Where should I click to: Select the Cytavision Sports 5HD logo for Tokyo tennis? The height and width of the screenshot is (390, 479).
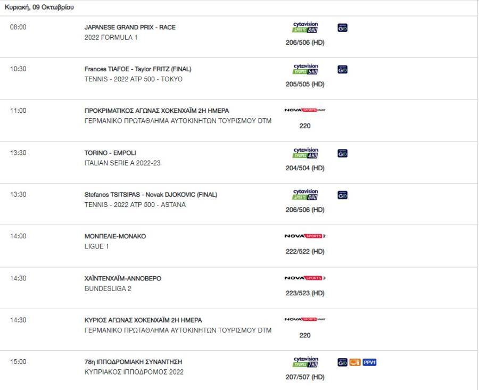305,69
